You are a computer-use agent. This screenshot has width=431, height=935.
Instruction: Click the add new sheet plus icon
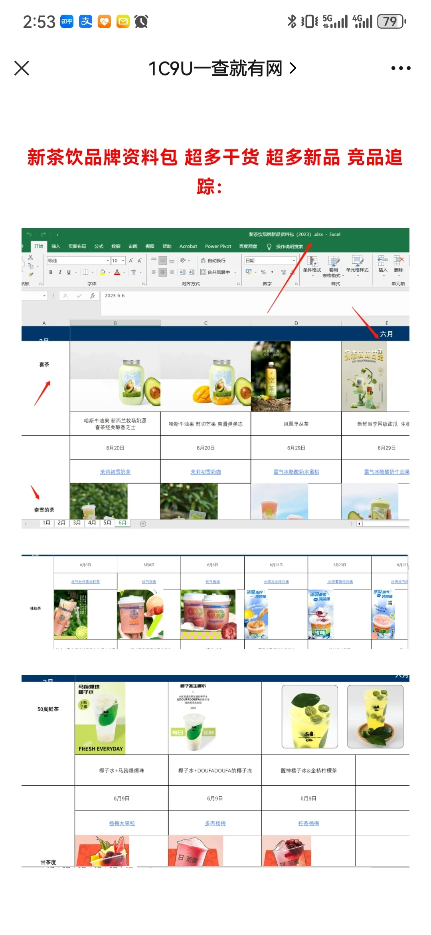click(143, 523)
